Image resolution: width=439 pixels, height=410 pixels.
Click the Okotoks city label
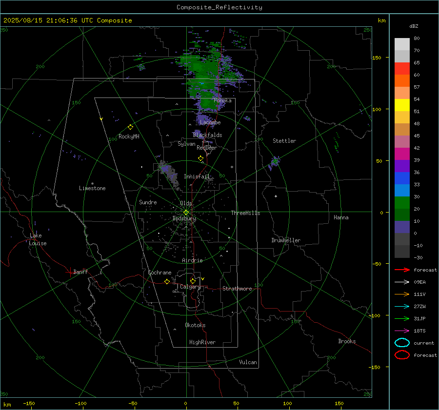(195, 325)
